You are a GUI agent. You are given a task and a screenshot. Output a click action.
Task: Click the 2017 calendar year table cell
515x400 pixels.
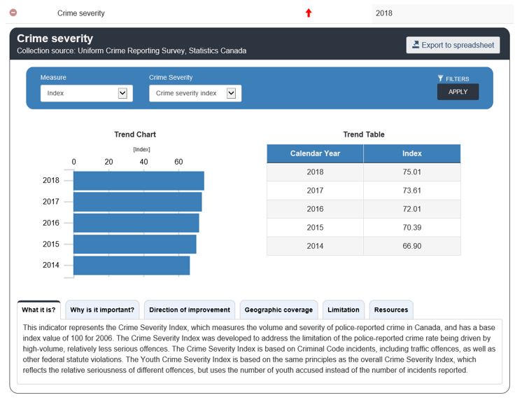315,191
